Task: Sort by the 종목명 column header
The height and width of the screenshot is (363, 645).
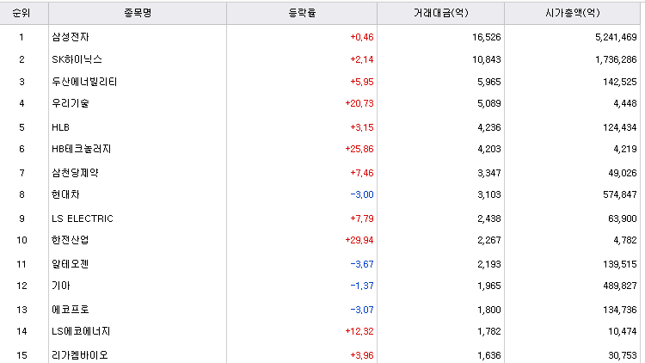Action: pyautogui.click(x=138, y=13)
